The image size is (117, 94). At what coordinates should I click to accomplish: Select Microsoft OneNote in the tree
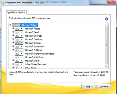[x=34, y=39]
